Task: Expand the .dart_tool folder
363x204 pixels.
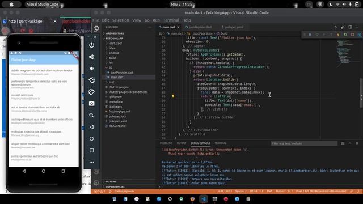Action: (x=115, y=43)
